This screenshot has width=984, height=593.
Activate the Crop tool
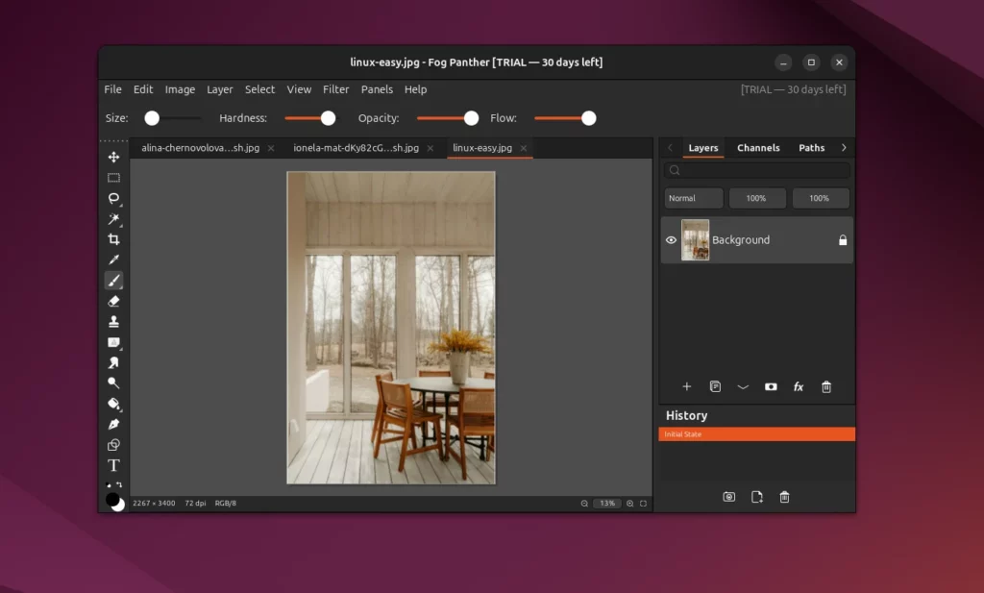113,239
